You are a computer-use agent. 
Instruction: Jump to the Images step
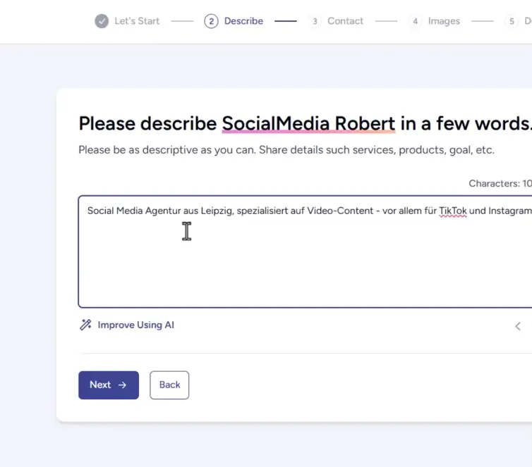[x=444, y=21]
